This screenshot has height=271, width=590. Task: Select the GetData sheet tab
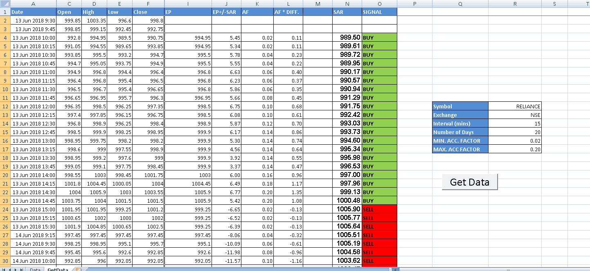[57, 269]
